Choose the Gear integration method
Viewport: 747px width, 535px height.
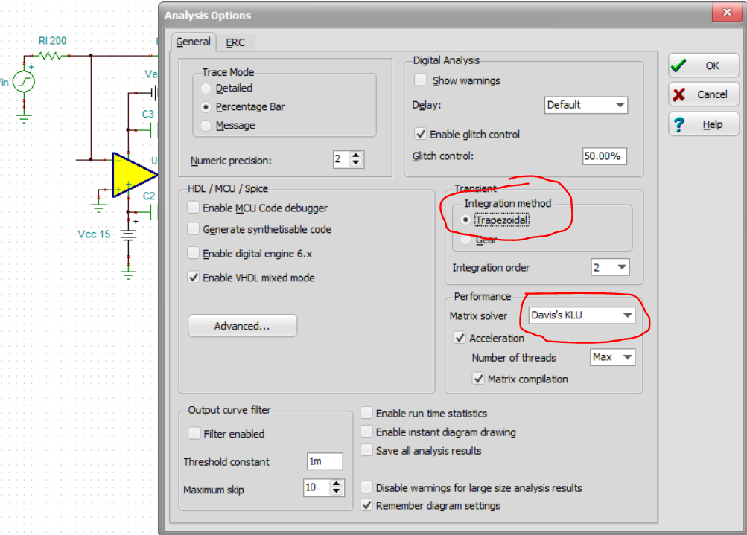(x=465, y=240)
